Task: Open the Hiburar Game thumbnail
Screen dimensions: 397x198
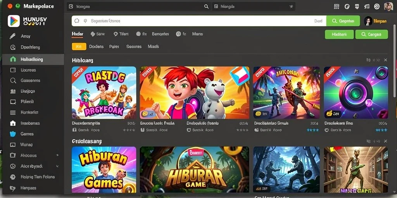Action: tap(195, 170)
